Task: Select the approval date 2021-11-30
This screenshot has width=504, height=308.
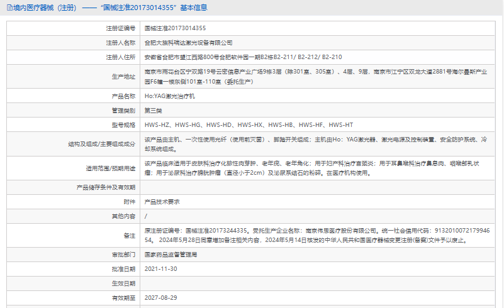Action: (x=160, y=269)
